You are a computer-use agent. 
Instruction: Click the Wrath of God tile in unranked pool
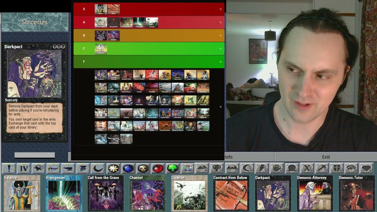click(126, 139)
